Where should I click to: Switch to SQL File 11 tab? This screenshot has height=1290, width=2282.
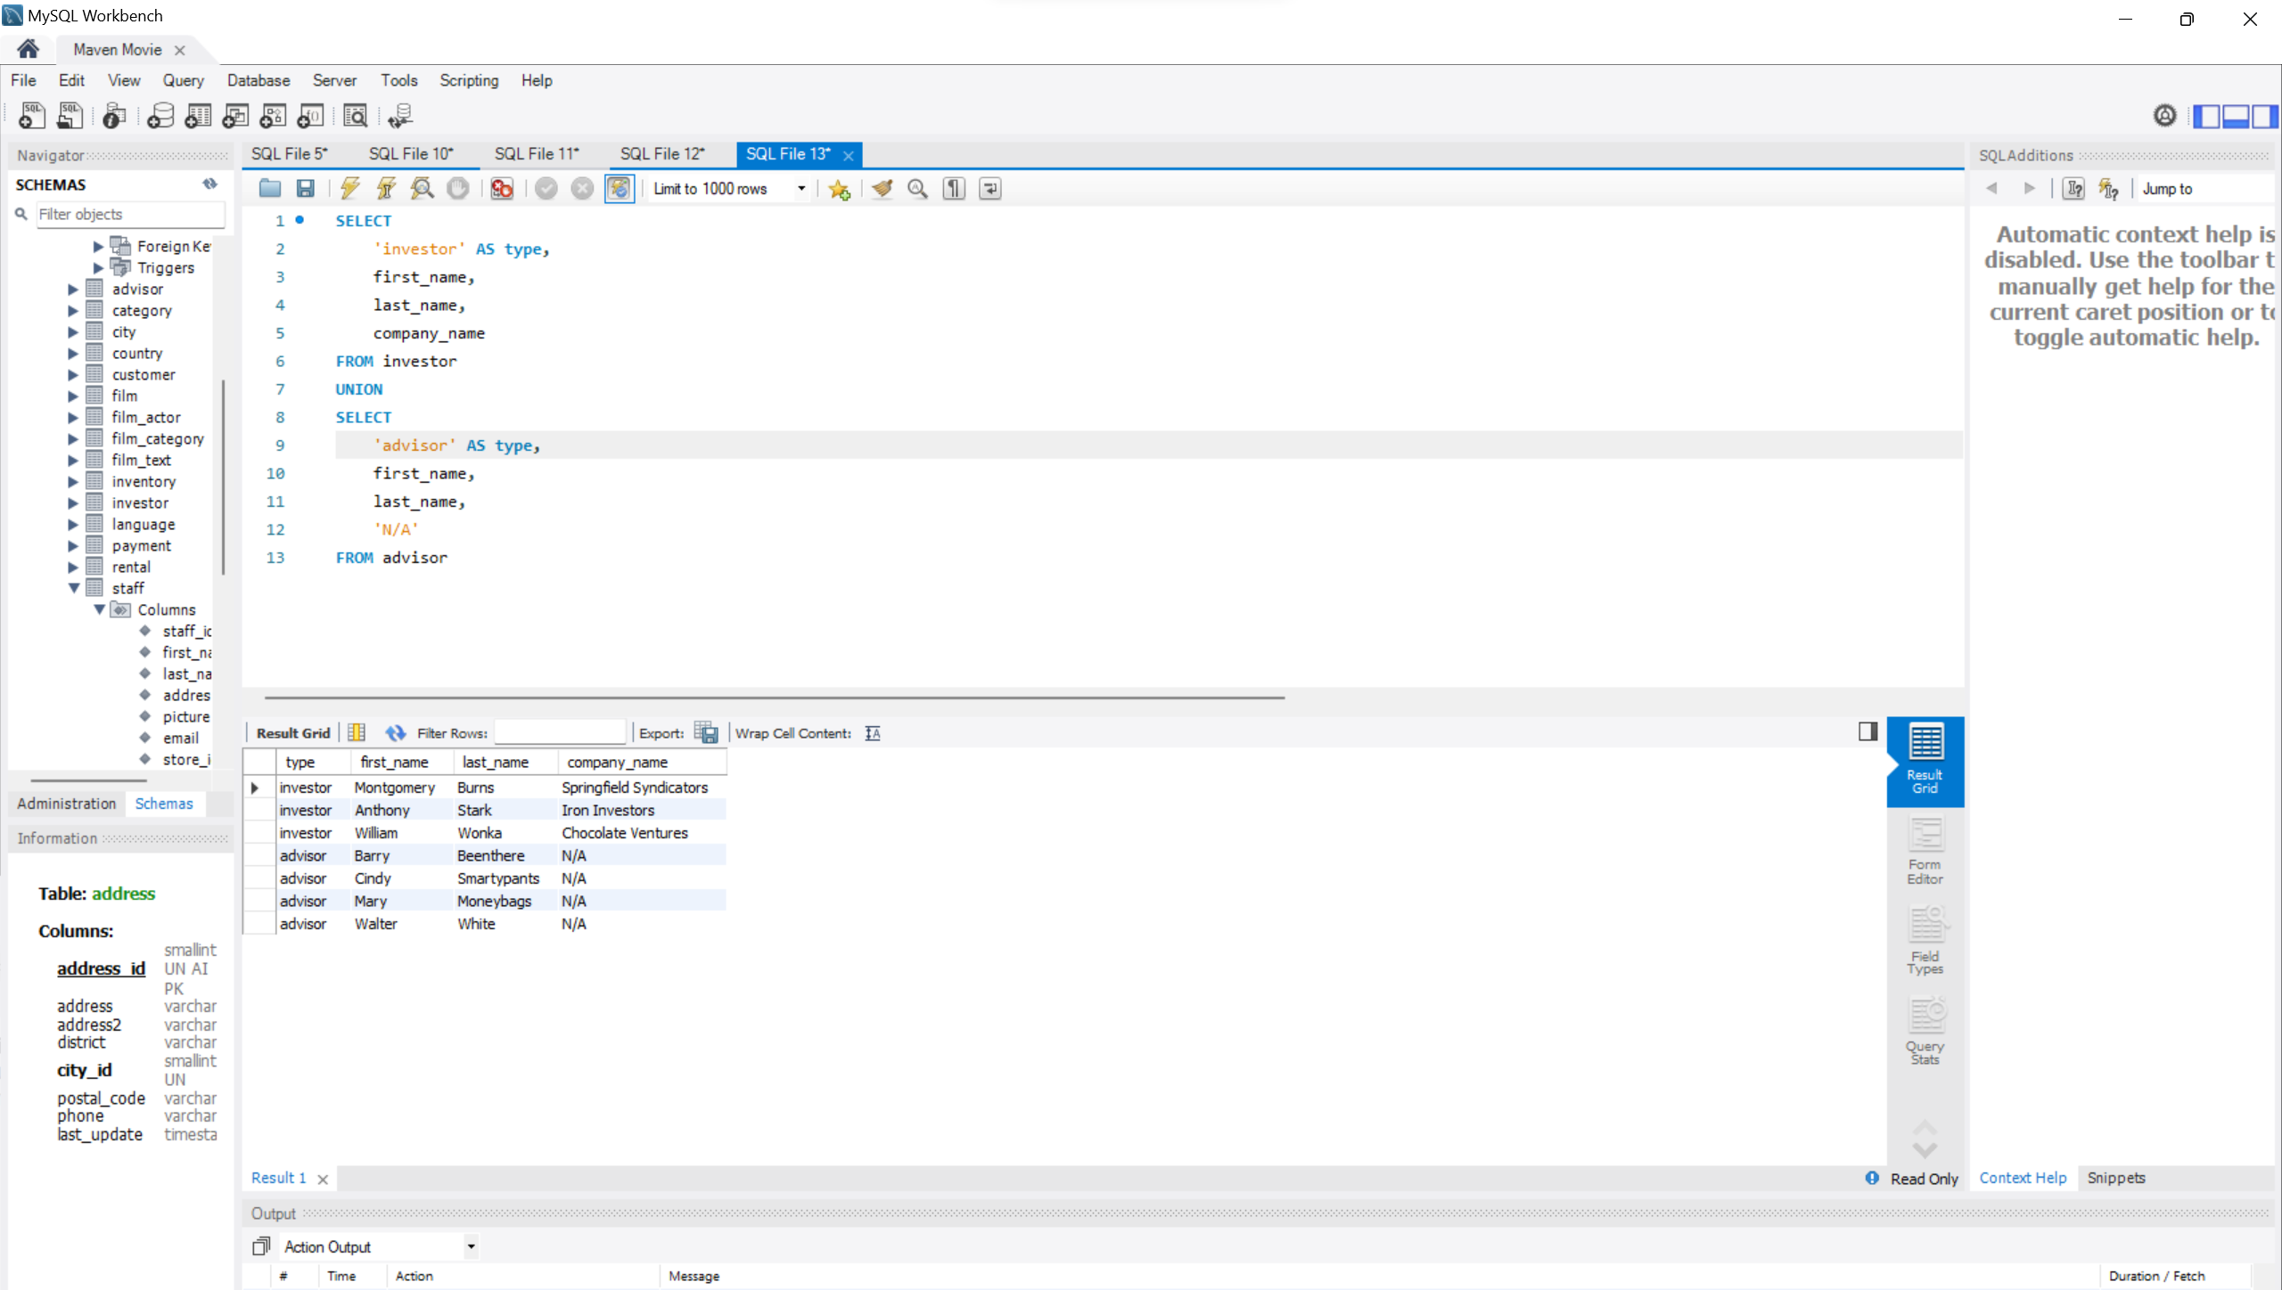click(x=537, y=154)
